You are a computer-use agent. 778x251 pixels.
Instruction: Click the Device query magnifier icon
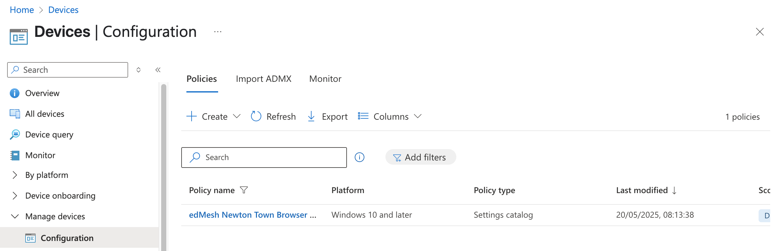tap(15, 135)
